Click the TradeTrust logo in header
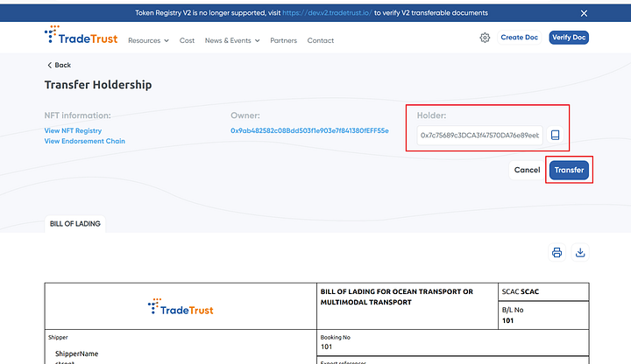This screenshot has height=364, width=631. [x=81, y=37]
